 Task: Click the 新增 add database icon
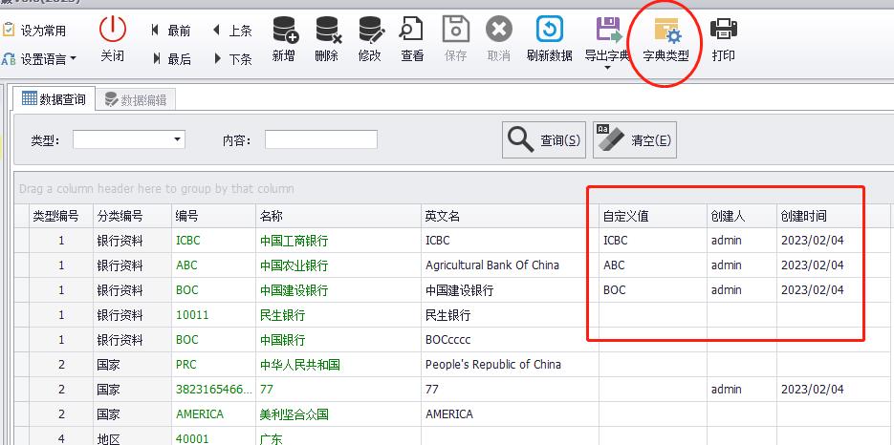pos(284,30)
